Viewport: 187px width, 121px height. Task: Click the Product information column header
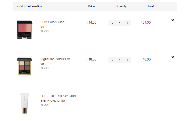coord(29,6)
